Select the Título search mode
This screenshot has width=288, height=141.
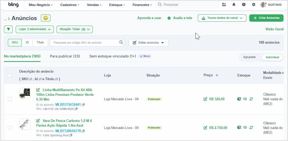point(40,43)
